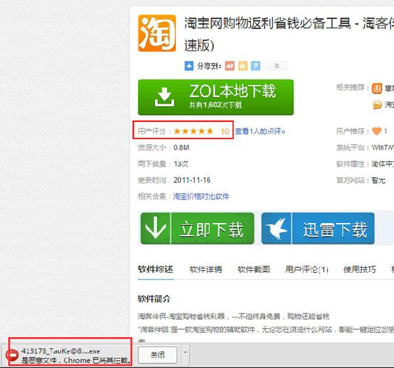Viewport: 394px width, 368px height.
Task: Click the red blocked-download warning icon
Action: pyautogui.click(x=12, y=355)
